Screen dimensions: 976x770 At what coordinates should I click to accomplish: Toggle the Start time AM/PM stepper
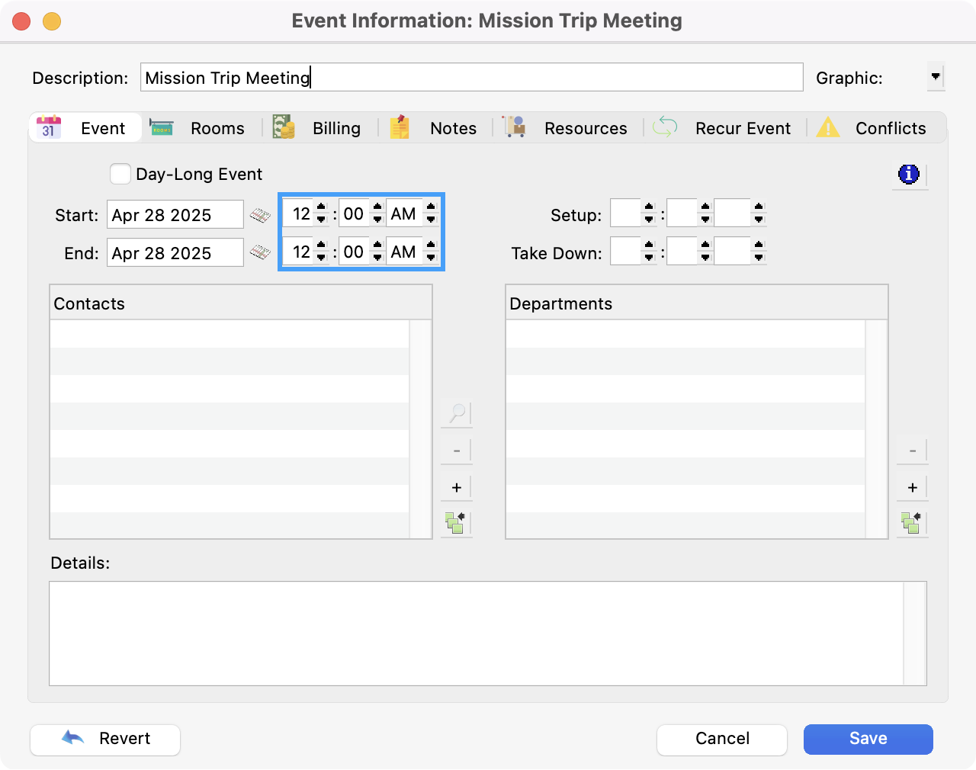tap(431, 213)
